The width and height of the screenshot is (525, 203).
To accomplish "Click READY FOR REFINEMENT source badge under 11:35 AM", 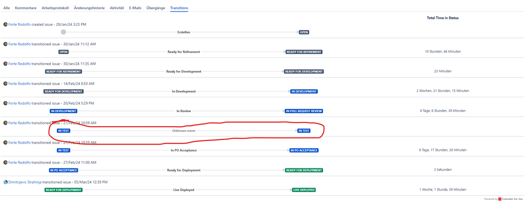I will point(63,72).
